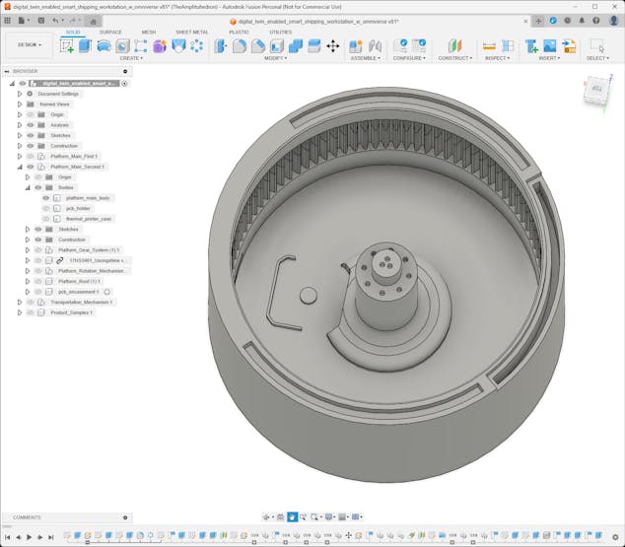625x547 pixels.
Task: Click the Measure tool in Inspect
Action: coord(489,46)
